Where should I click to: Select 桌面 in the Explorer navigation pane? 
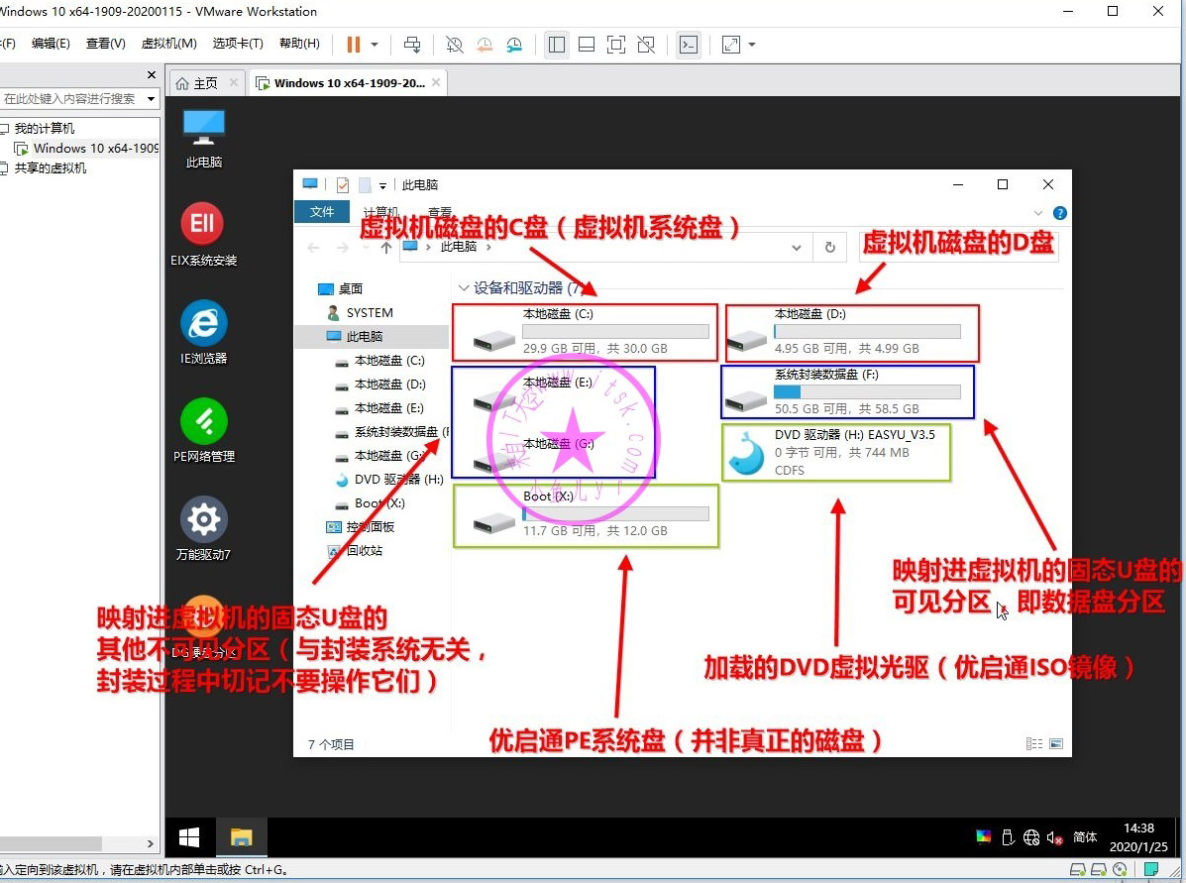(350, 288)
